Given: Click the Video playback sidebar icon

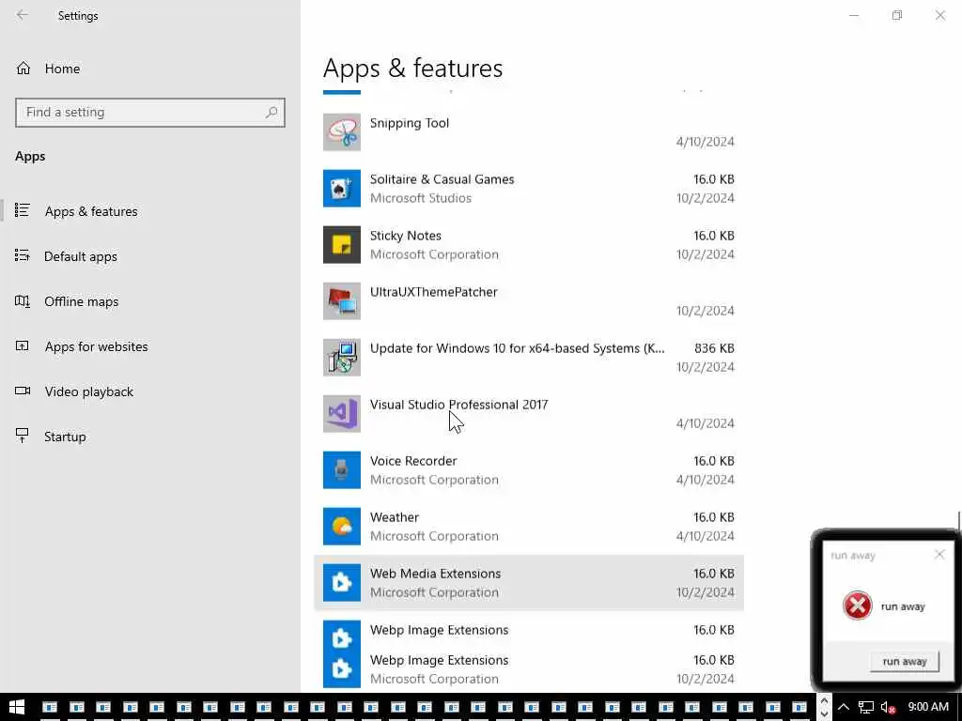Looking at the screenshot, I should tap(23, 391).
